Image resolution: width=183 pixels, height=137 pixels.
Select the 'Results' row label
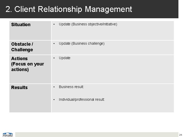pyautogui.click(x=19, y=88)
